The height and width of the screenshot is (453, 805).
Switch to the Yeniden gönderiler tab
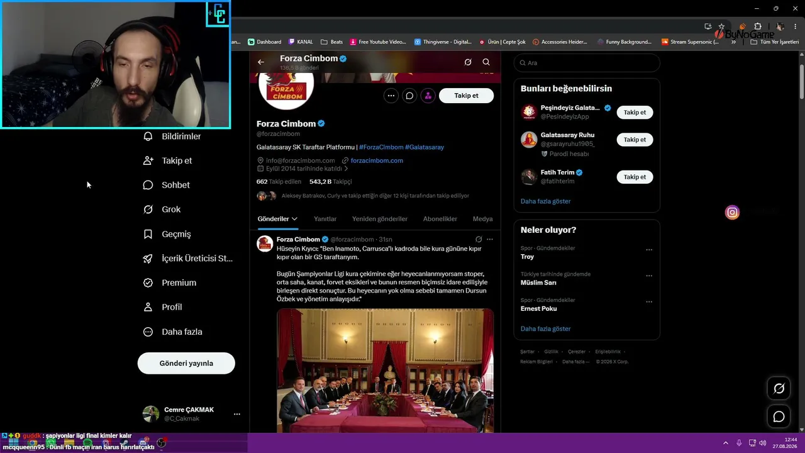[380, 219]
